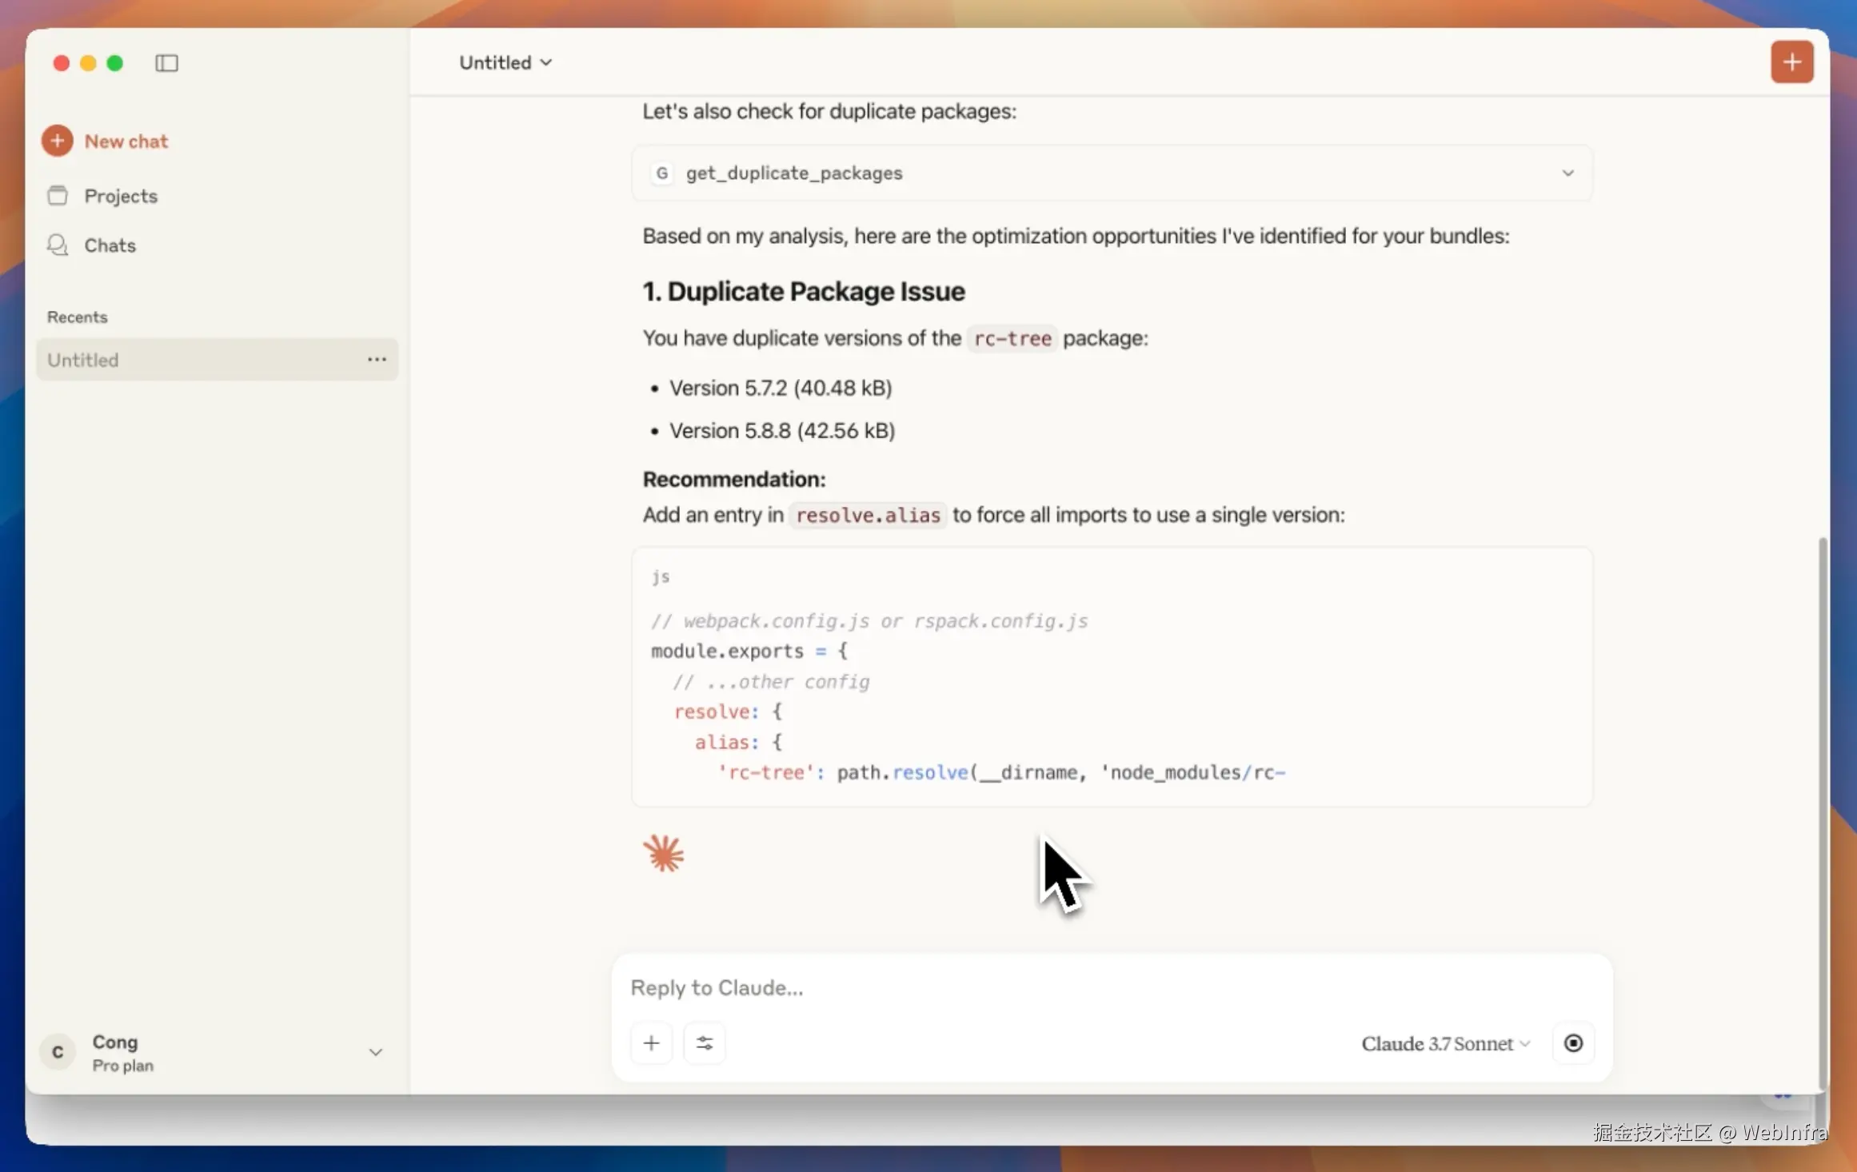
Task: Click the orange plus icon at top right
Action: click(x=1791, y=62)
